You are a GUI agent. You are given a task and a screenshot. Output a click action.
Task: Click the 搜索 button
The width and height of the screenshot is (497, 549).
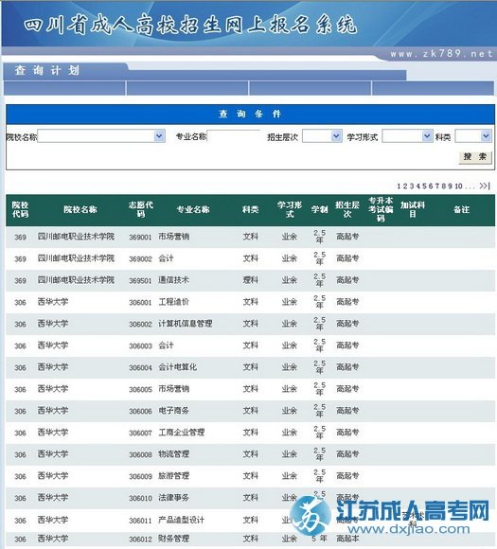point(475,156)
